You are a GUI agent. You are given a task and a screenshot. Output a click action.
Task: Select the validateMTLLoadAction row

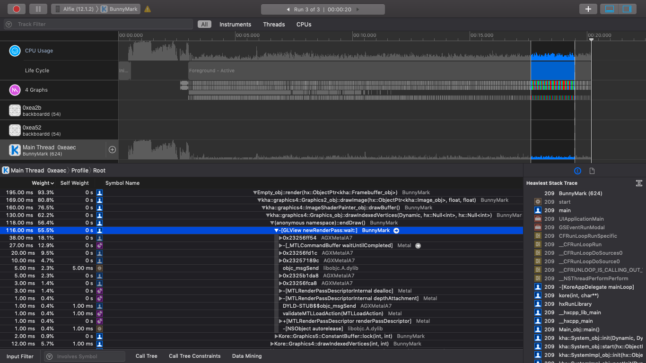click(262, 313)
